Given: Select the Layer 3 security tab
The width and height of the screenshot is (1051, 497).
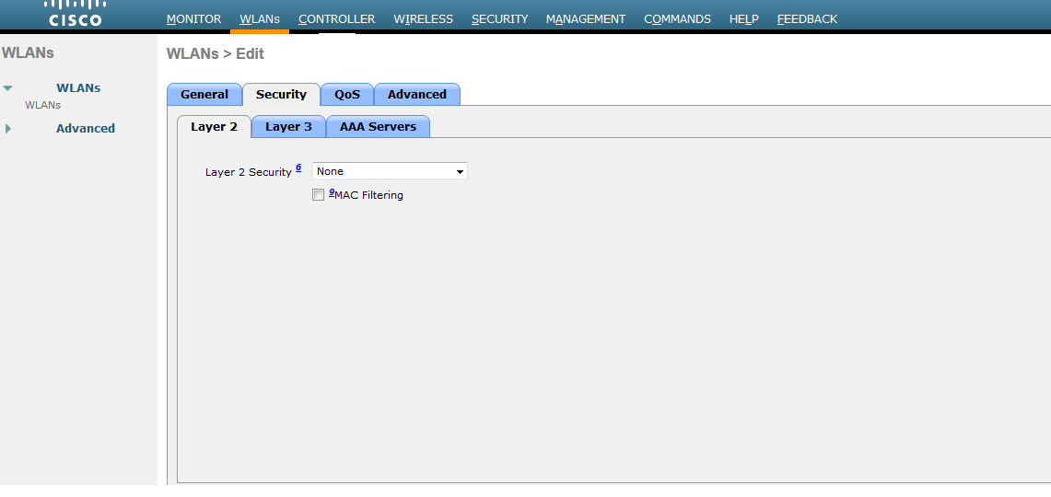Looking at the screenshot, I should pyautogui.click(x=288, y=127).
